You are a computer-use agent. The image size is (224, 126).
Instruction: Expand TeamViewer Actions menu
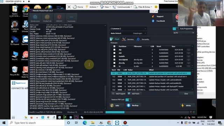92,7
